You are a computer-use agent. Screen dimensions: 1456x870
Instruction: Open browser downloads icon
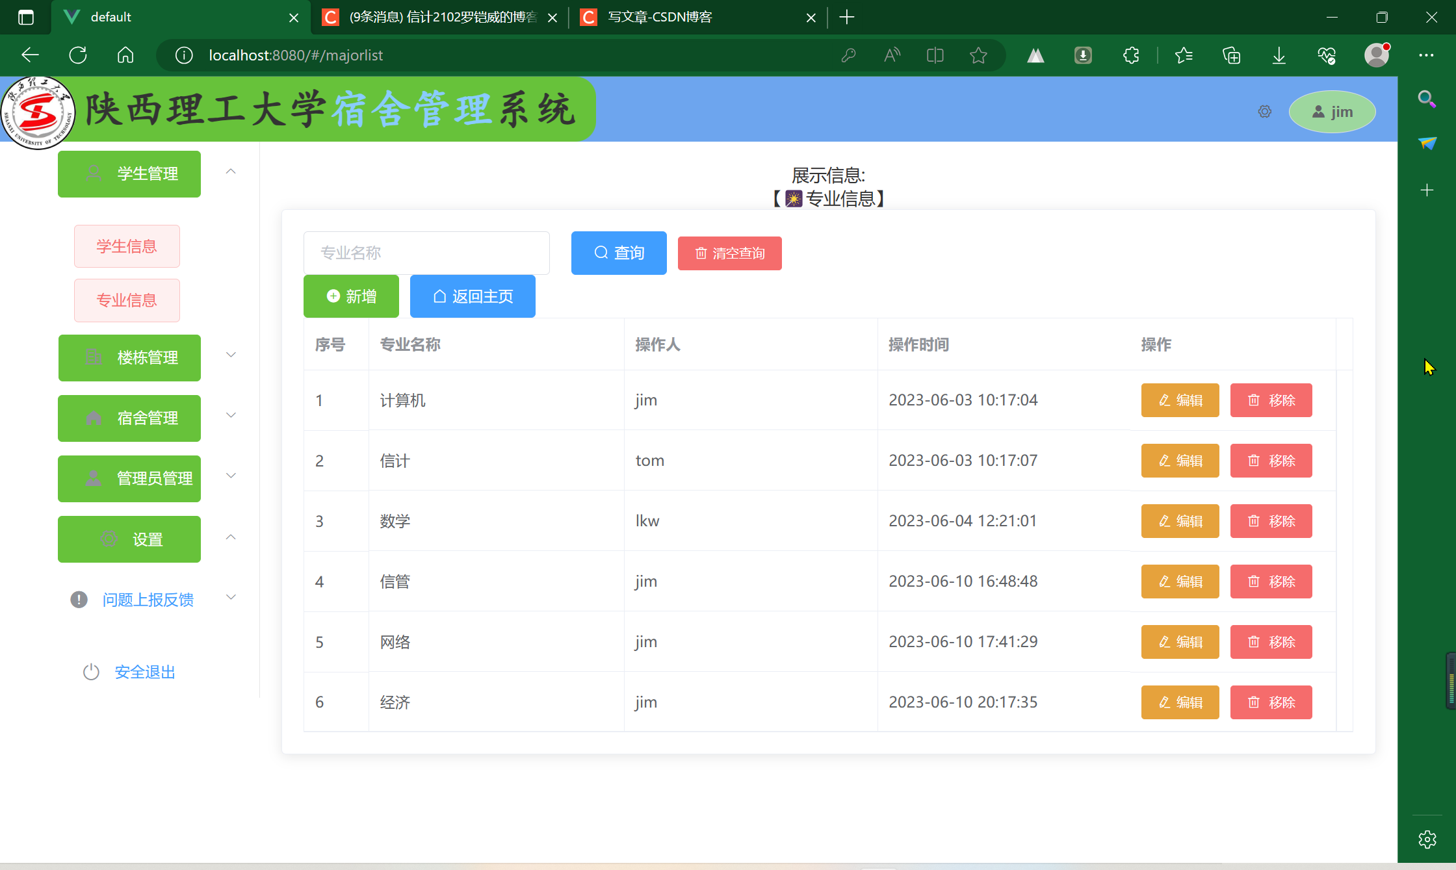[1279, 55]
